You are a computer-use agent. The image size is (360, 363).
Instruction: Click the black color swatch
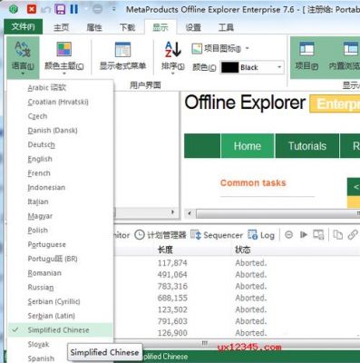click(229, 67)
